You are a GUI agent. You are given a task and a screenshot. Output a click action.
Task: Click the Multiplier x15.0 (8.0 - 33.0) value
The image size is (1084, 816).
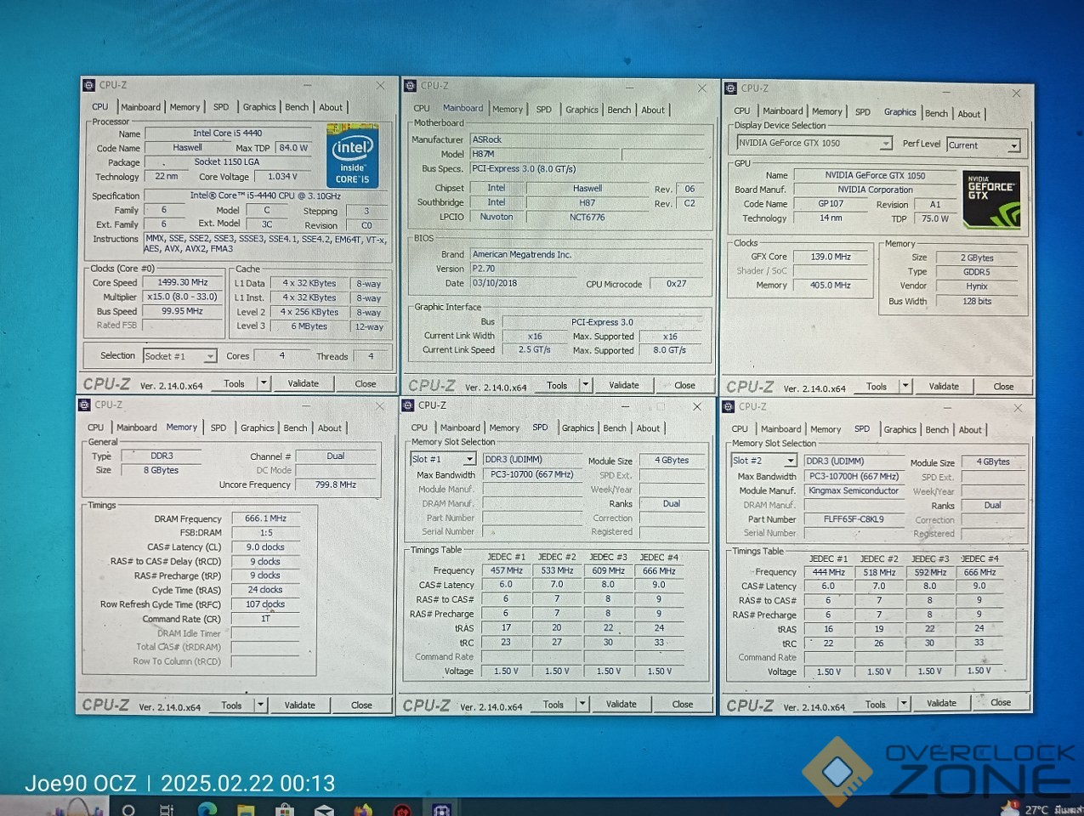click(x=184, y=297)
